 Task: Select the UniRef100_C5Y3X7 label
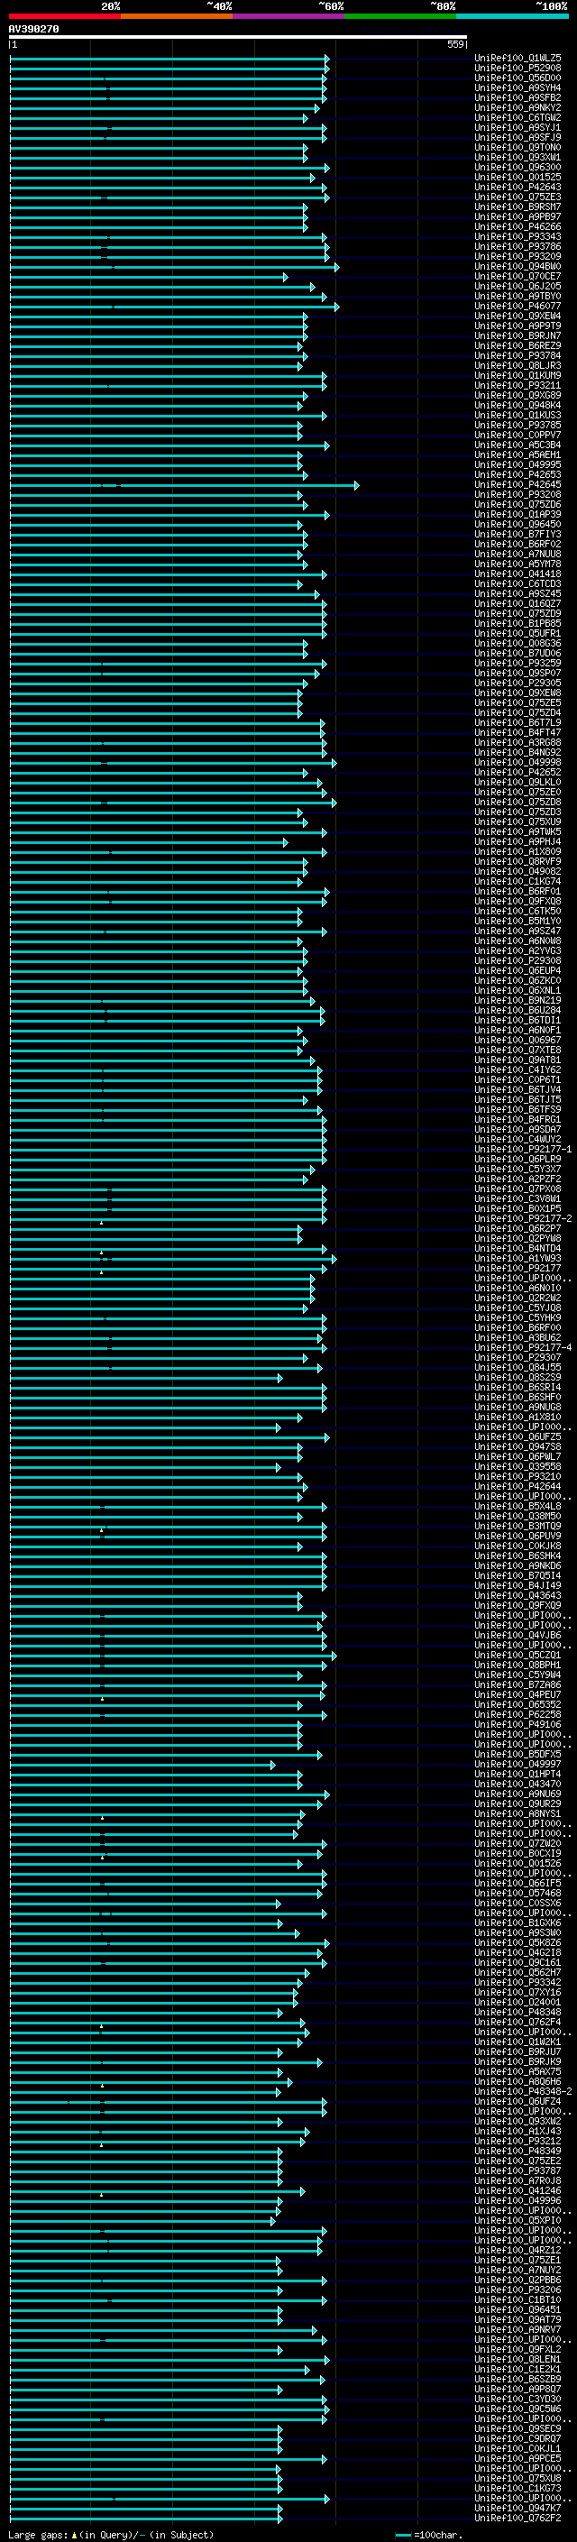tap(517, 1170)
